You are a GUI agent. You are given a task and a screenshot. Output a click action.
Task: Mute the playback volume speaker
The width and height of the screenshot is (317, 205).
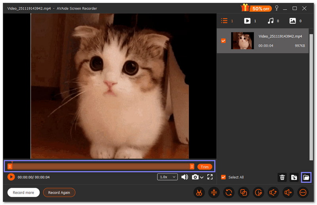(185, 177)
